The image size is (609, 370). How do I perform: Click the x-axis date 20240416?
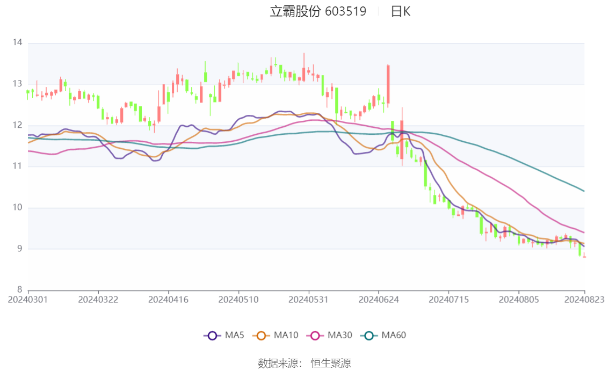[168, 300]
